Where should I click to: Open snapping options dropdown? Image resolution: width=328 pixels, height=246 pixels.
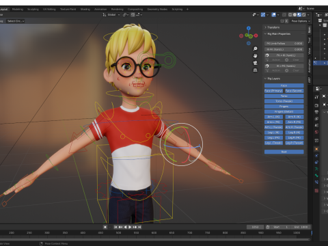coord(139,15)
